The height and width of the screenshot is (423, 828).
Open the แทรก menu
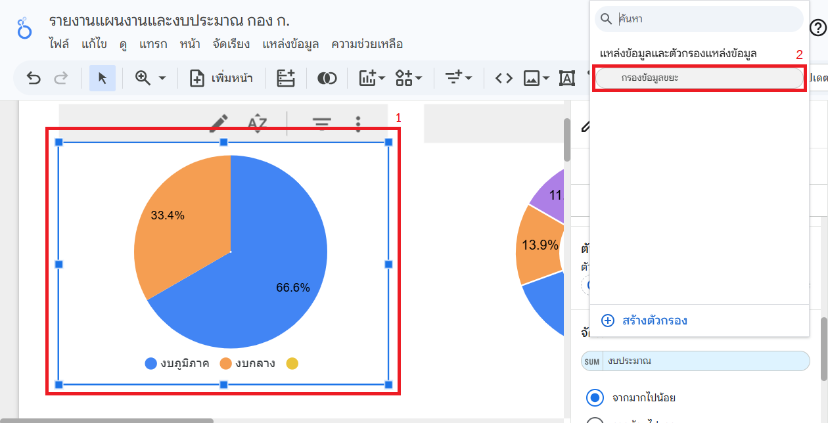point(153,44)
